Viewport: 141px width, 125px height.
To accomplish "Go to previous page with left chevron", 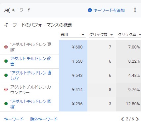I will (122, 119).
